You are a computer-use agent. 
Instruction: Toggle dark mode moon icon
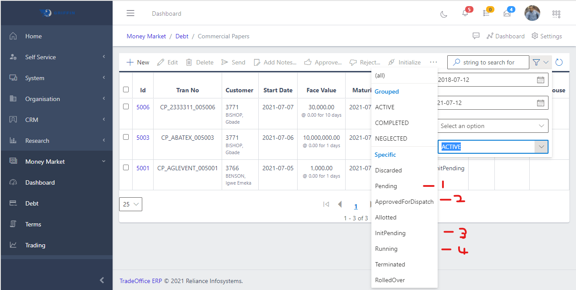tap(444, 14)
